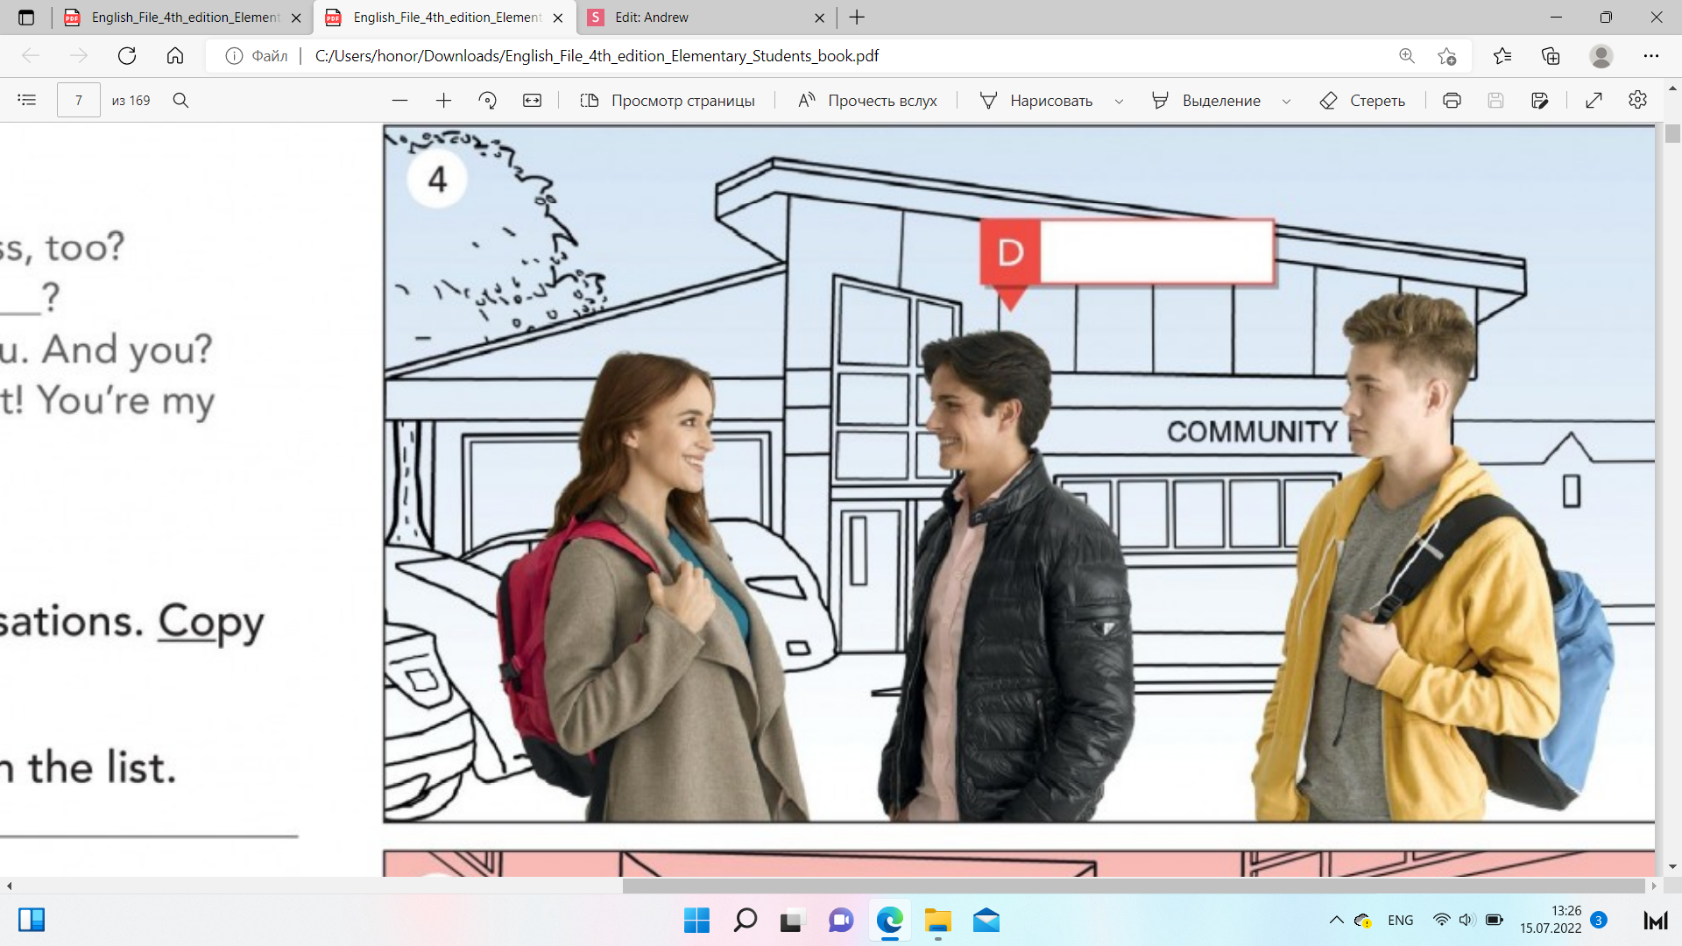Click the page number input field
Image resolution: width=1682 pixels, height=946 pixels.
79,101
